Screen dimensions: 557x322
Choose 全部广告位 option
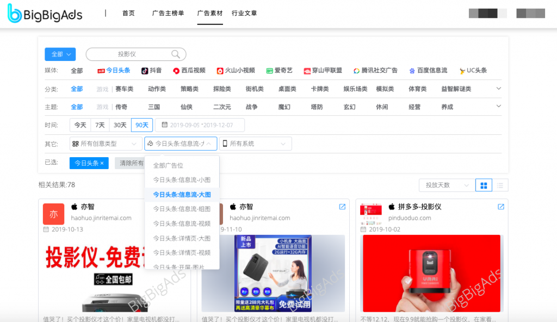click(x=182, y=165)
